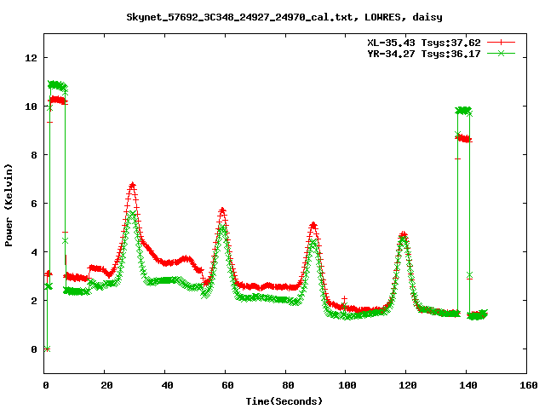This screenshot has height=409, width=545.
Task: Click the y-axis tick label 6
Action: pos(34,204)
